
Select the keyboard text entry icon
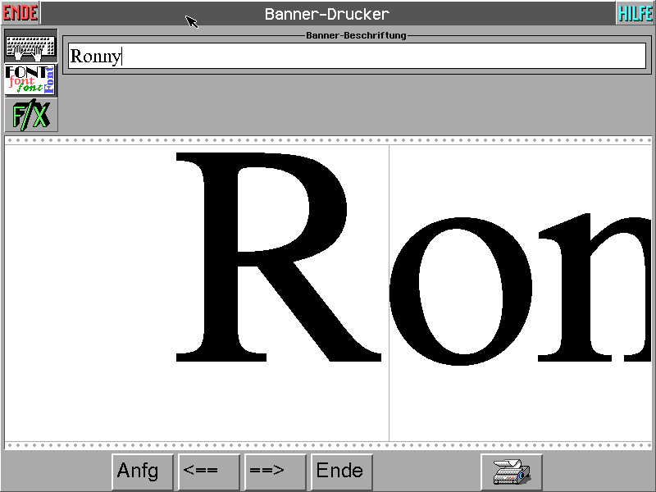[x=31, y=46]
